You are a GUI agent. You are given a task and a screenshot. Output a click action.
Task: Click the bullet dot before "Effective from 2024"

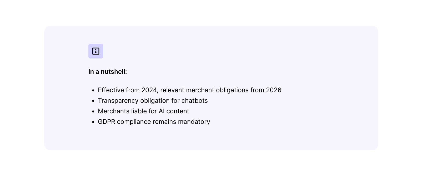[93, 90]
